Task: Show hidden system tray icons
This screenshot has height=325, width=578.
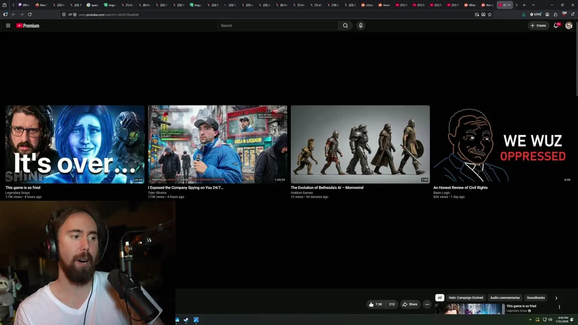Action: [530, 320]
